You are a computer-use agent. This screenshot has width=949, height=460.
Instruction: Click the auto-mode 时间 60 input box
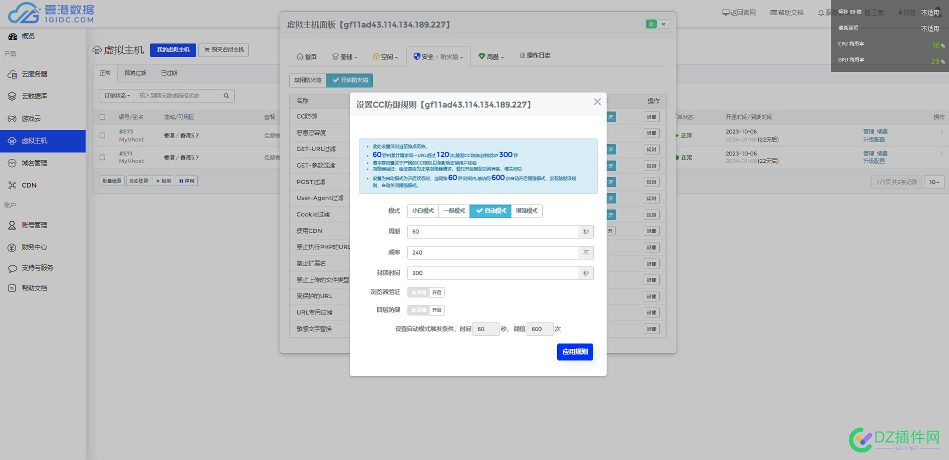[486, 329]
